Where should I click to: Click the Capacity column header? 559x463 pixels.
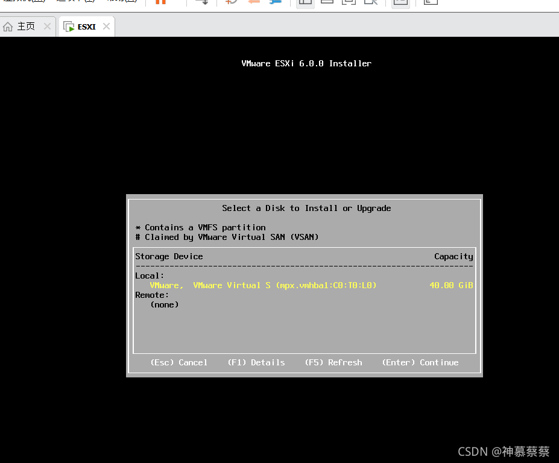pyautogui.click(x=453, y=257)
